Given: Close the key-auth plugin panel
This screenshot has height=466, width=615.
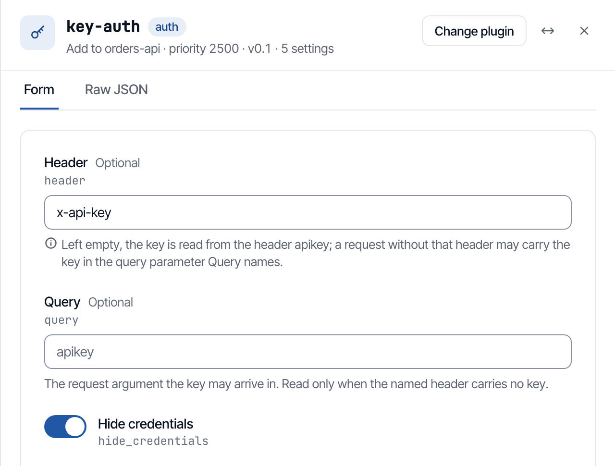Looking at the screenshot, I should [x=584, y=31].
